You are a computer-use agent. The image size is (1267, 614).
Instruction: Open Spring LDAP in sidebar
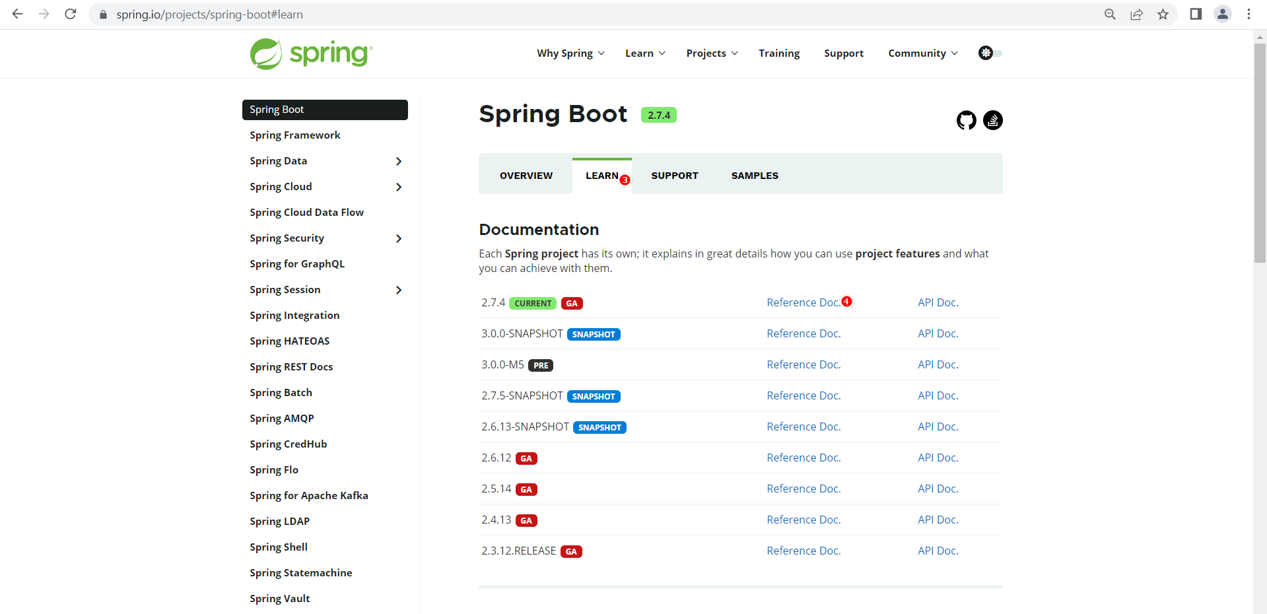pyautogui.click(x=279, y=522)
